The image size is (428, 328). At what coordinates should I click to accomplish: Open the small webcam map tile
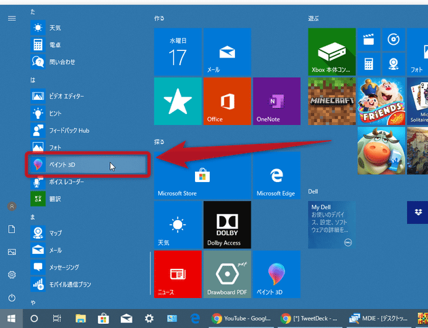click(x=393, y=64)
